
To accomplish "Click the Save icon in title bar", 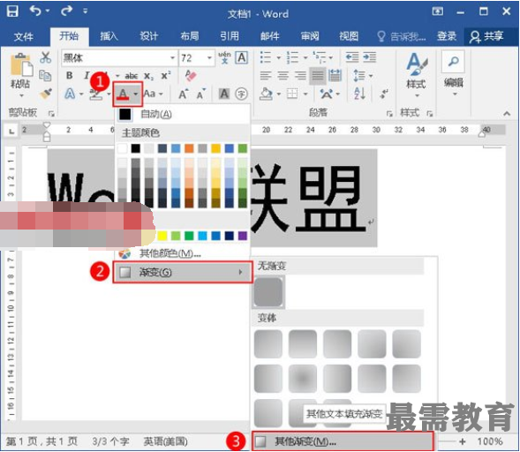I will (12, 11).
